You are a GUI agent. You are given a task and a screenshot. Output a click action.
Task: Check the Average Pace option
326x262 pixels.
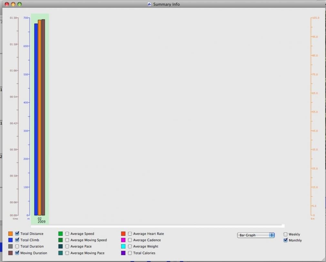(67, 247)
